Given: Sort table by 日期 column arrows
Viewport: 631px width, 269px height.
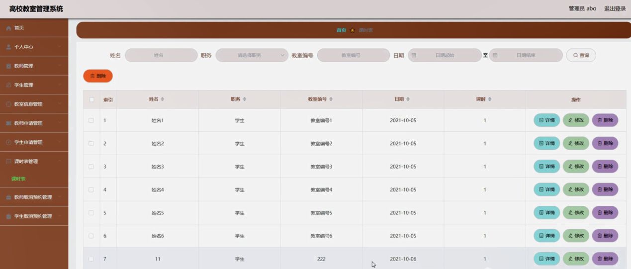Looking at the screenshot, I should pos(408,99).
